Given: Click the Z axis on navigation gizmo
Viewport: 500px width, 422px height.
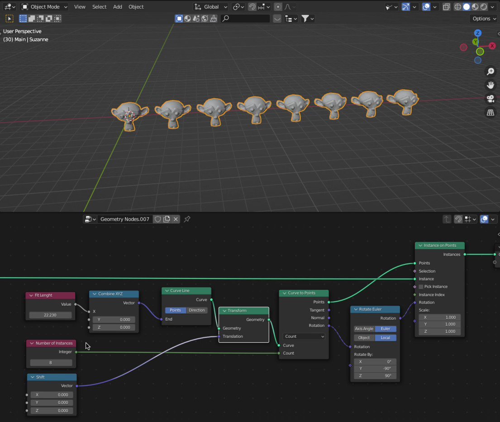Looking at the screenshot, I should coord(477,33).
